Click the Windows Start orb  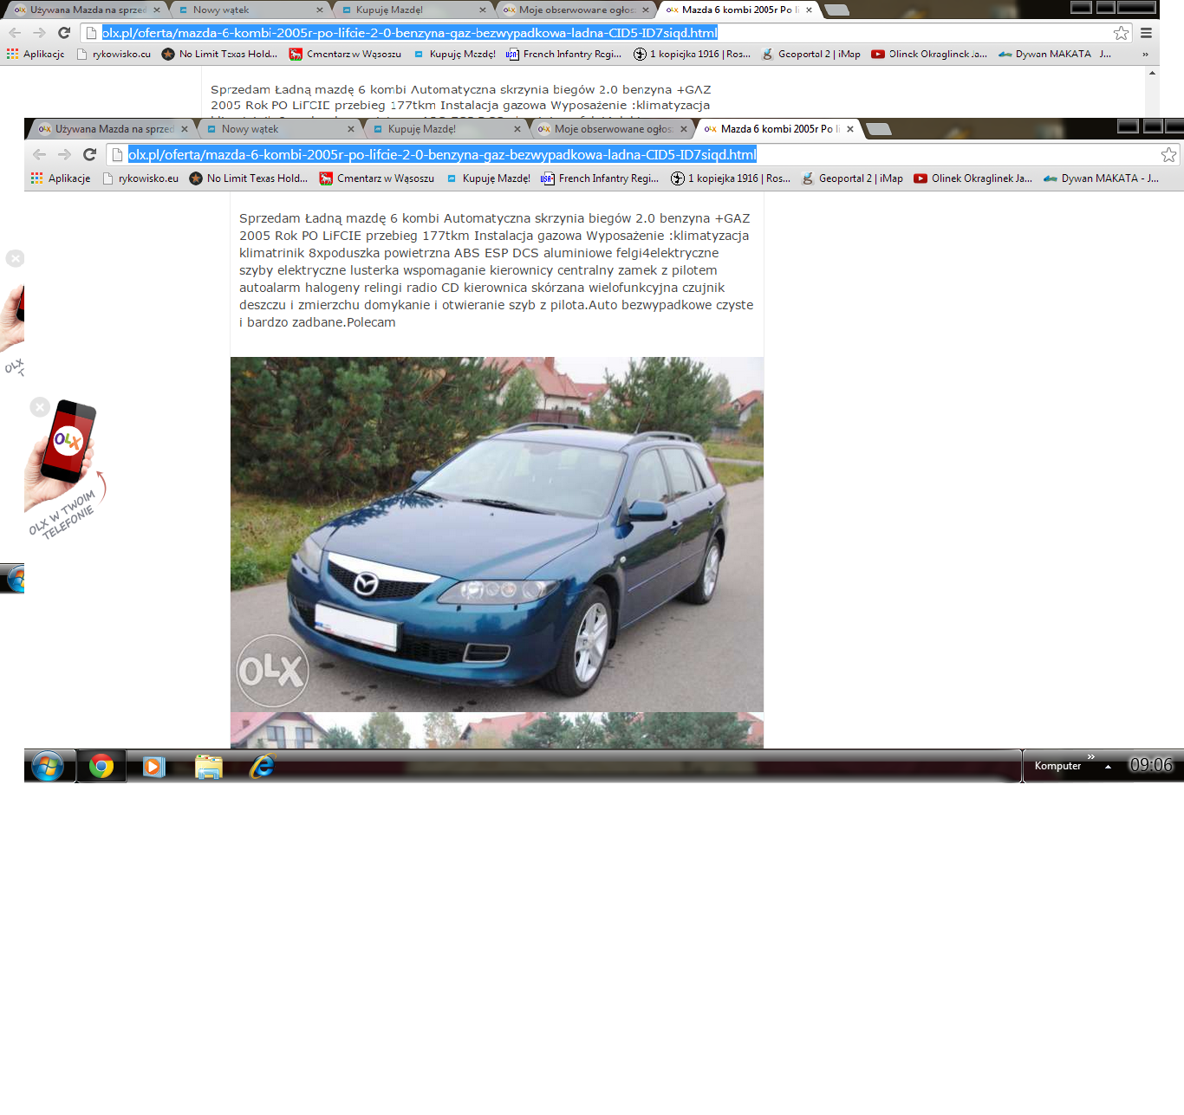[x=48, y=767]
